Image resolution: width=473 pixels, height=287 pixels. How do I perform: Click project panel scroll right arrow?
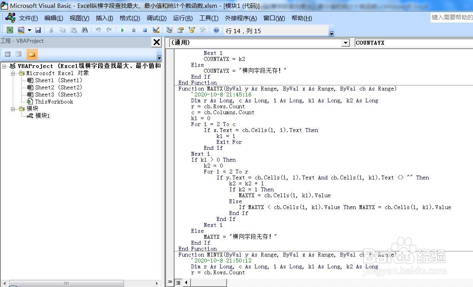tap(156, 283)
